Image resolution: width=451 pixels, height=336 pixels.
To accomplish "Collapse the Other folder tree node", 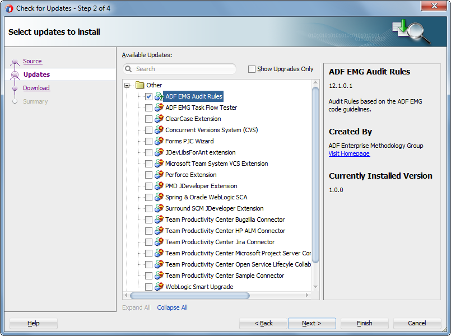I will point(127,85).
